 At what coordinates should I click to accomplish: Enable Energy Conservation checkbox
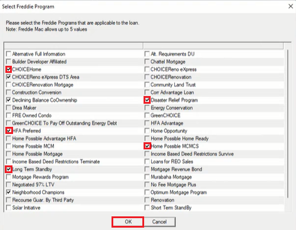tap(147, 108)
